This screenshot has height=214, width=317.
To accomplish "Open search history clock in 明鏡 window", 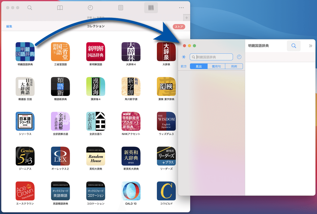I will pyautogui.click(x=239, y=57).
